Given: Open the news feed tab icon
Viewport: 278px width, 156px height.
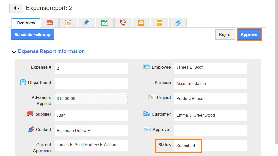Looking at the screenshot, I should [x=49, y=23].
